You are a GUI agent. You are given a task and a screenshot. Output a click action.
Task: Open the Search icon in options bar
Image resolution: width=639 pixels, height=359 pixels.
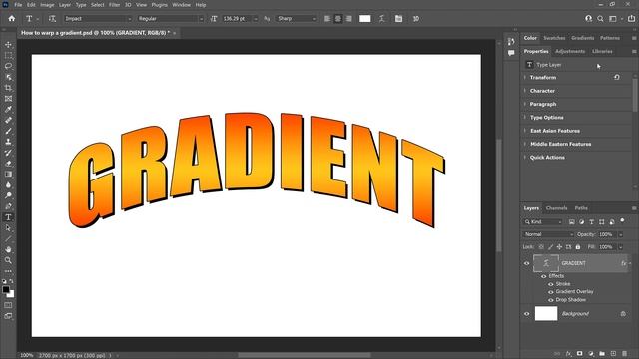(x=600, y=18)
